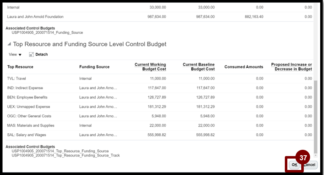Click the Consumed Amounts column header
Image resolution: width=324 pixels, height=175 pixels.
pyautogui.click(x=244, y=67)
